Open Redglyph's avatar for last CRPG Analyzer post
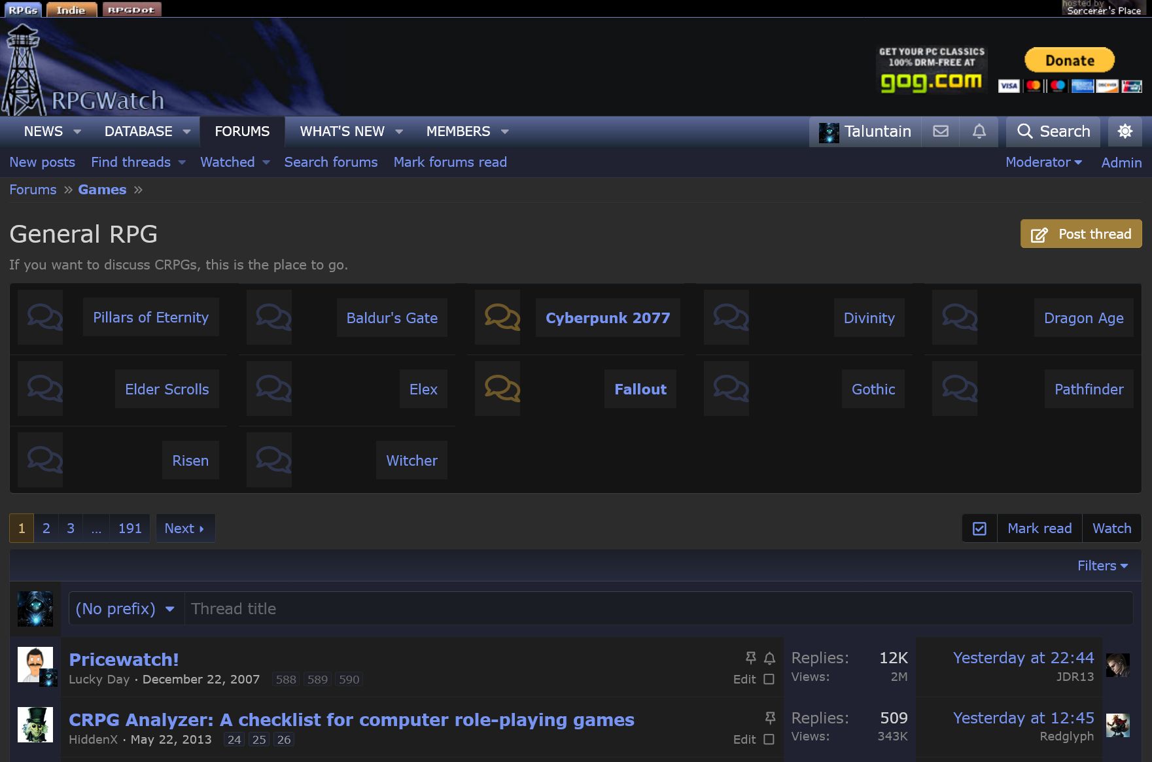The height and width of the screenshot is (762, 1152). (1118, 725)
